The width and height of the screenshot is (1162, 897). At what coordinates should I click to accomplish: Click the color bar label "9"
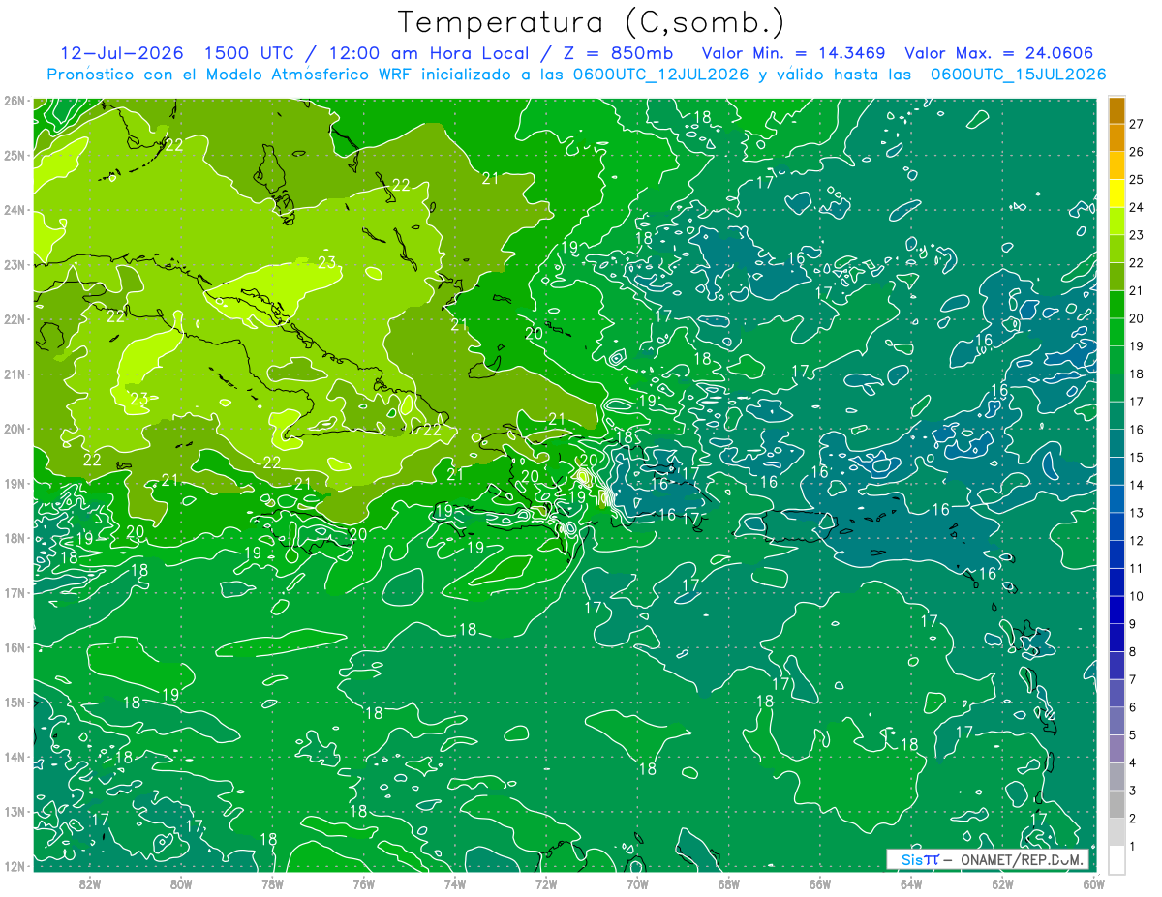(1134, 624)
